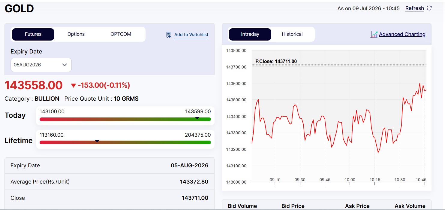The height and width of the screenshot is (210, 445).
Task: Click the change value -153.00(-0.11%)
Action: tap(104, 86)
